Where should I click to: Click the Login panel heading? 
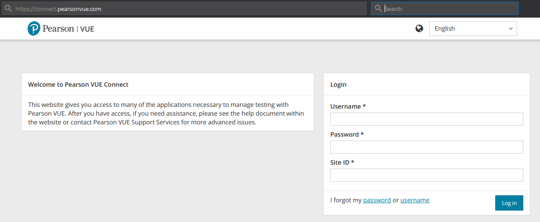338,85
